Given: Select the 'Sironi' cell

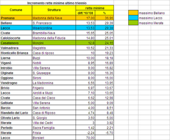Looking at the screenshot, I should click(x=54, y=78).
